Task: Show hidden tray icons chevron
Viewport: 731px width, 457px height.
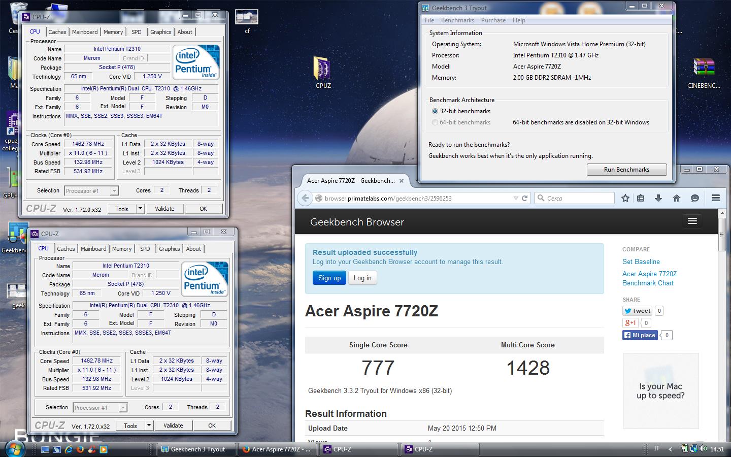Action: click(x=670, y=449)
